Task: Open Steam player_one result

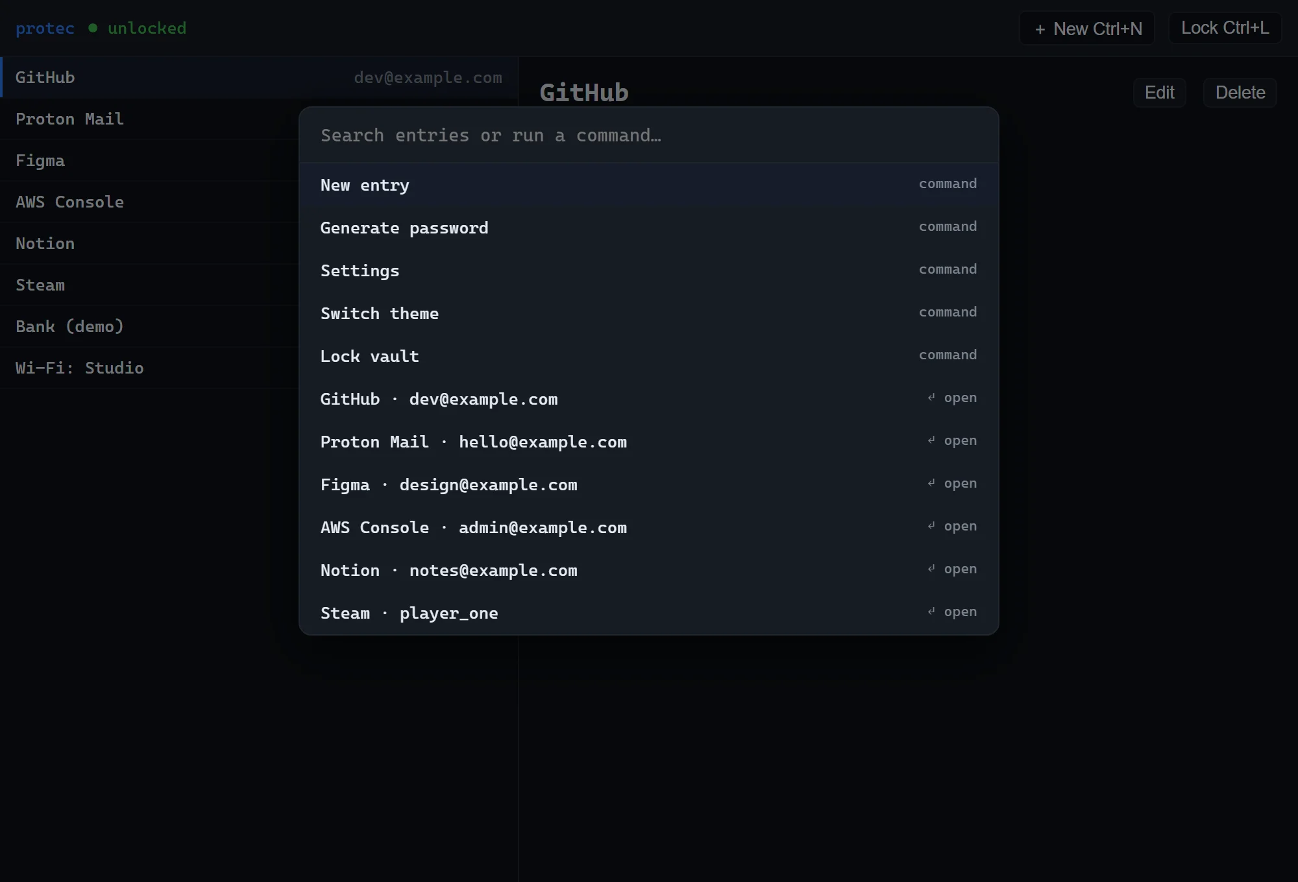Action: tap(648, 613)
